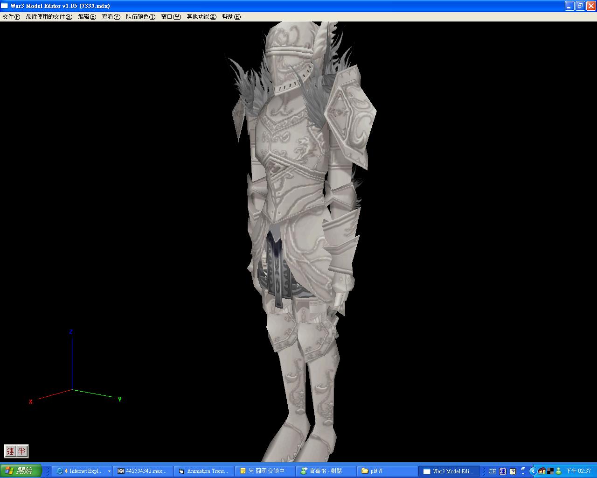Open the 最近使用的文件(R) menu
The image size is (597, 478).
tap(49, 17)
